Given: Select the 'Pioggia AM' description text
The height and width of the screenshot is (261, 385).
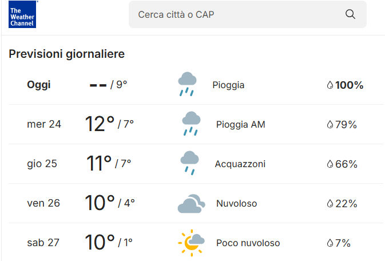Looking at the screenshot, I should tap(241, 124).
